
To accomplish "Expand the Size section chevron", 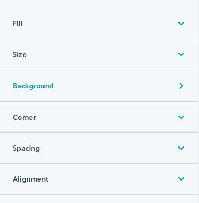I will coord(181,54).
